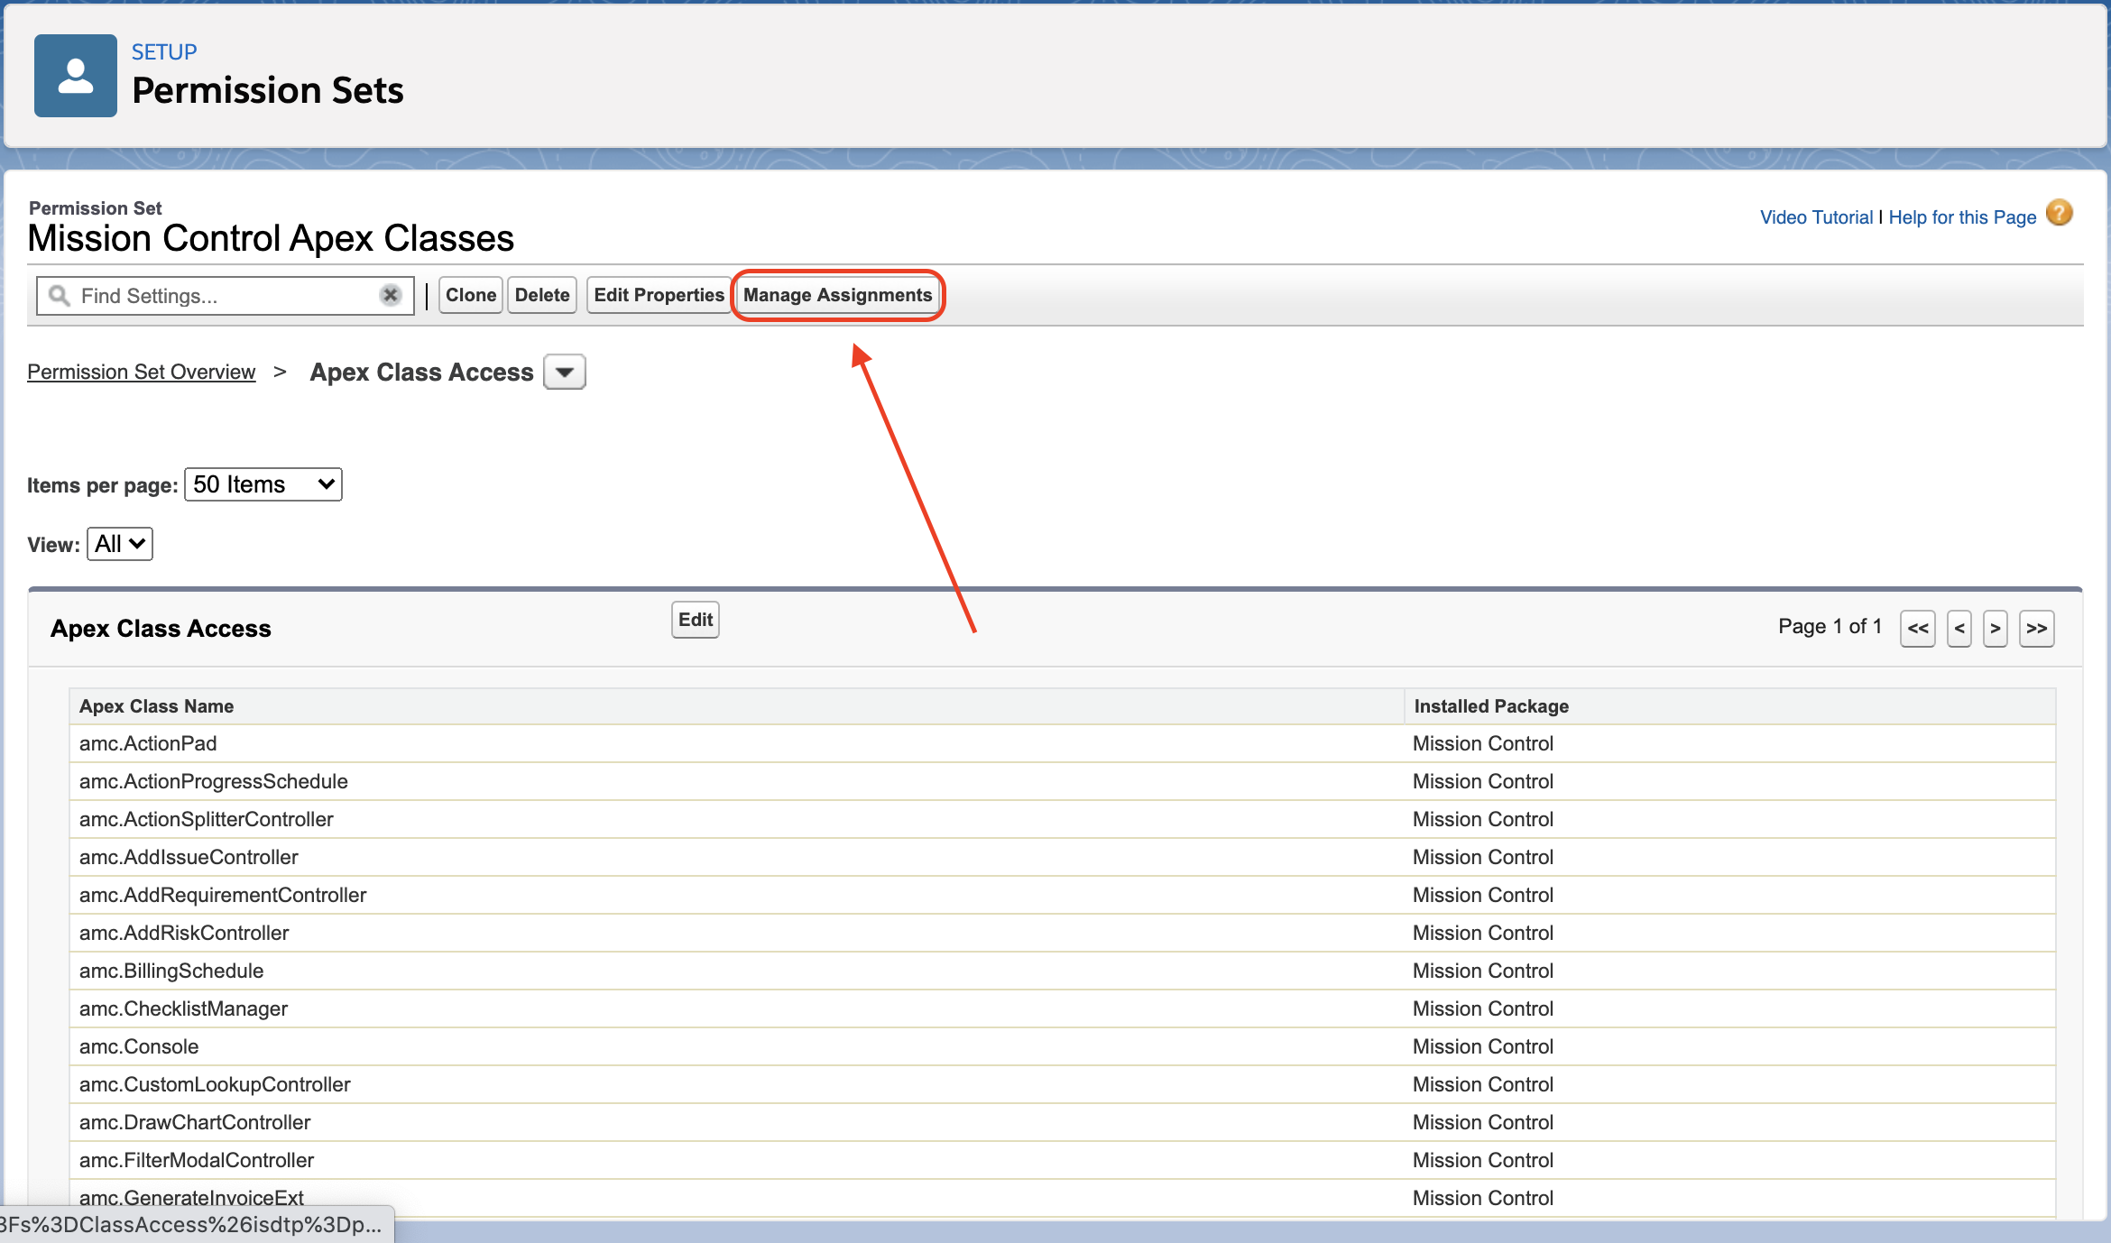Click the magnifying glass in Find Settings
2111x1243 pixels.
click(x=60, y=295)
